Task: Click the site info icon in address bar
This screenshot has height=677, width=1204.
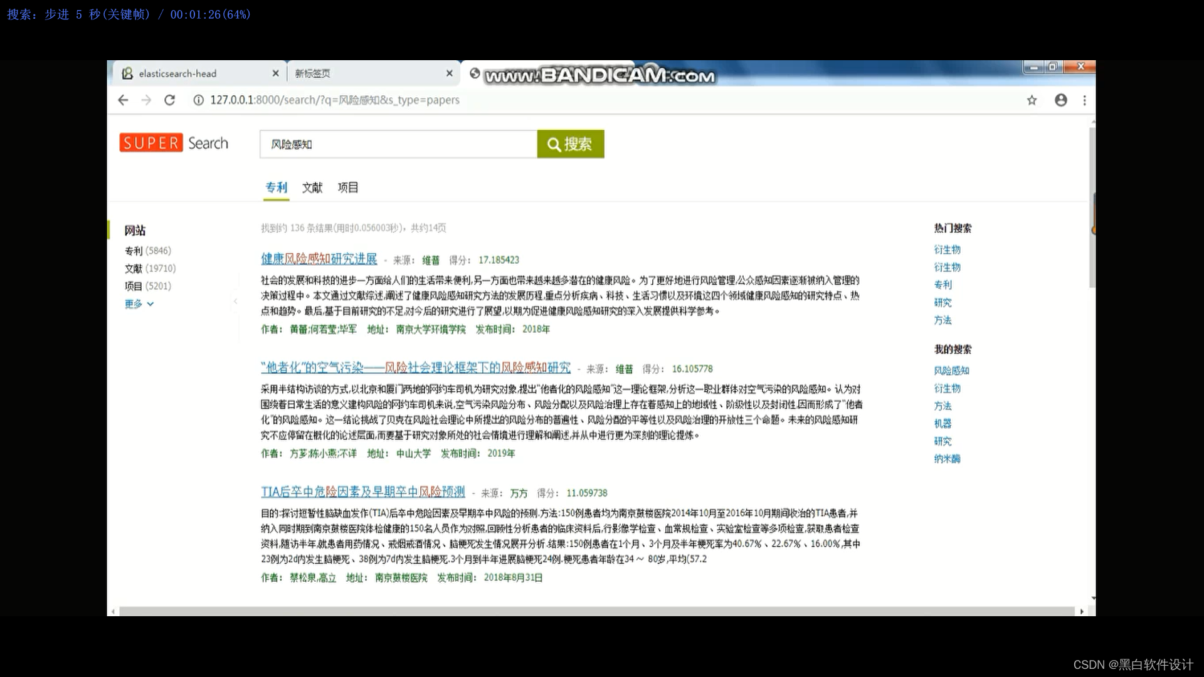Action: point(198,100)
